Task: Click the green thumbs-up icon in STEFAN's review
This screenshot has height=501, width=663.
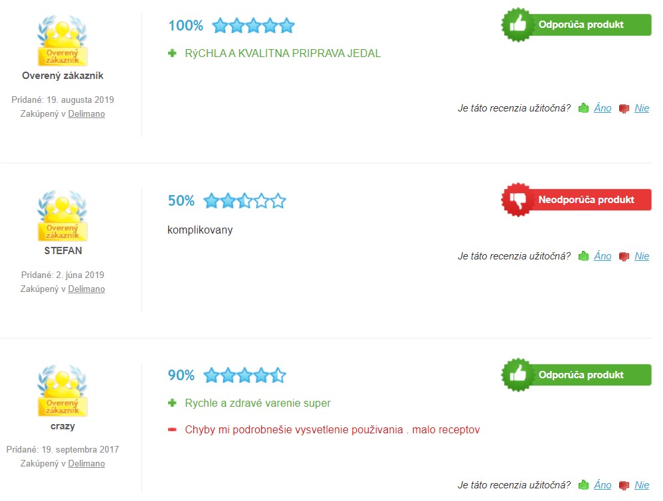Action: pyautogui.click(x=584, y=256)
